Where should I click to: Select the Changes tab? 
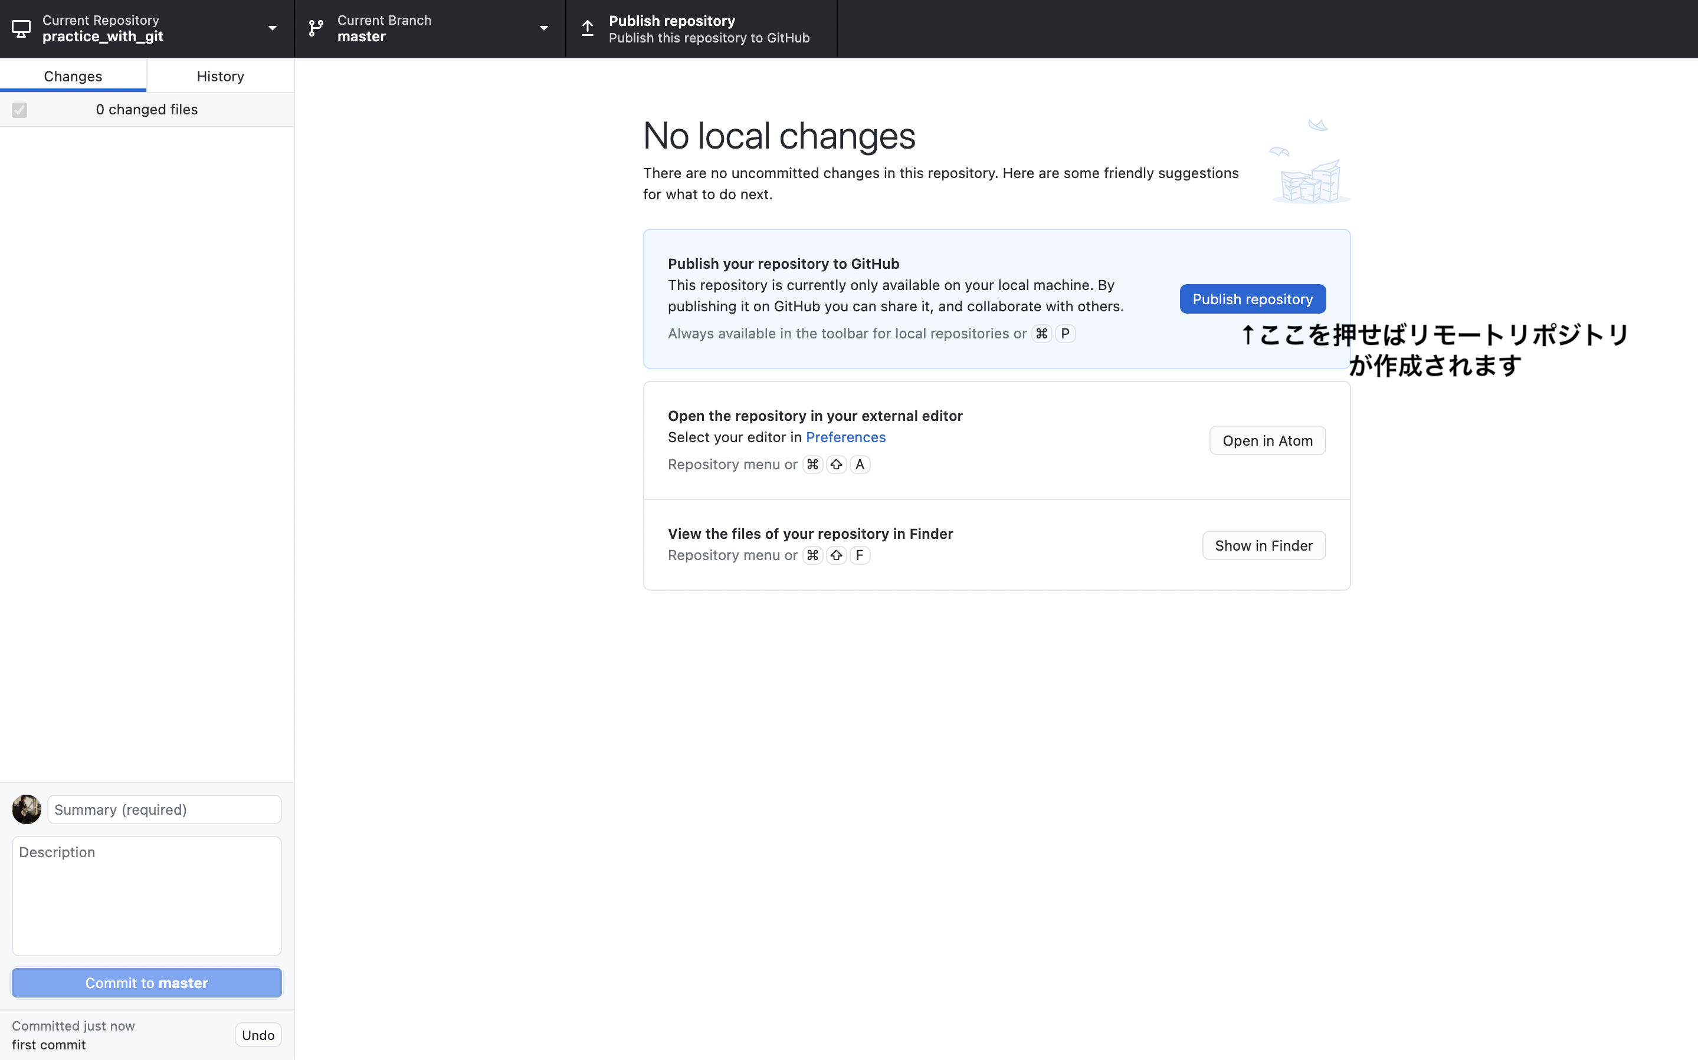[73, 75]
